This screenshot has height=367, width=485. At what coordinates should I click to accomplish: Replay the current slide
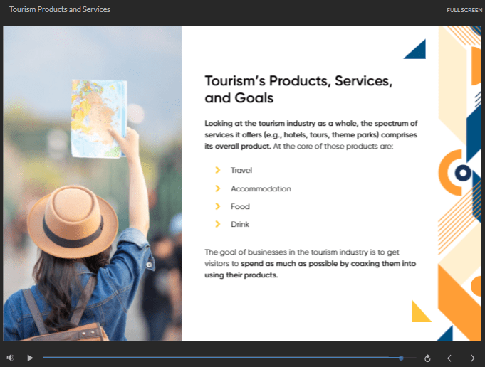pos(427,358)
